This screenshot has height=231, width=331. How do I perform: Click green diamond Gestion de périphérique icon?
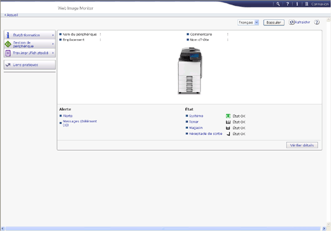click(x=8, y=44)
